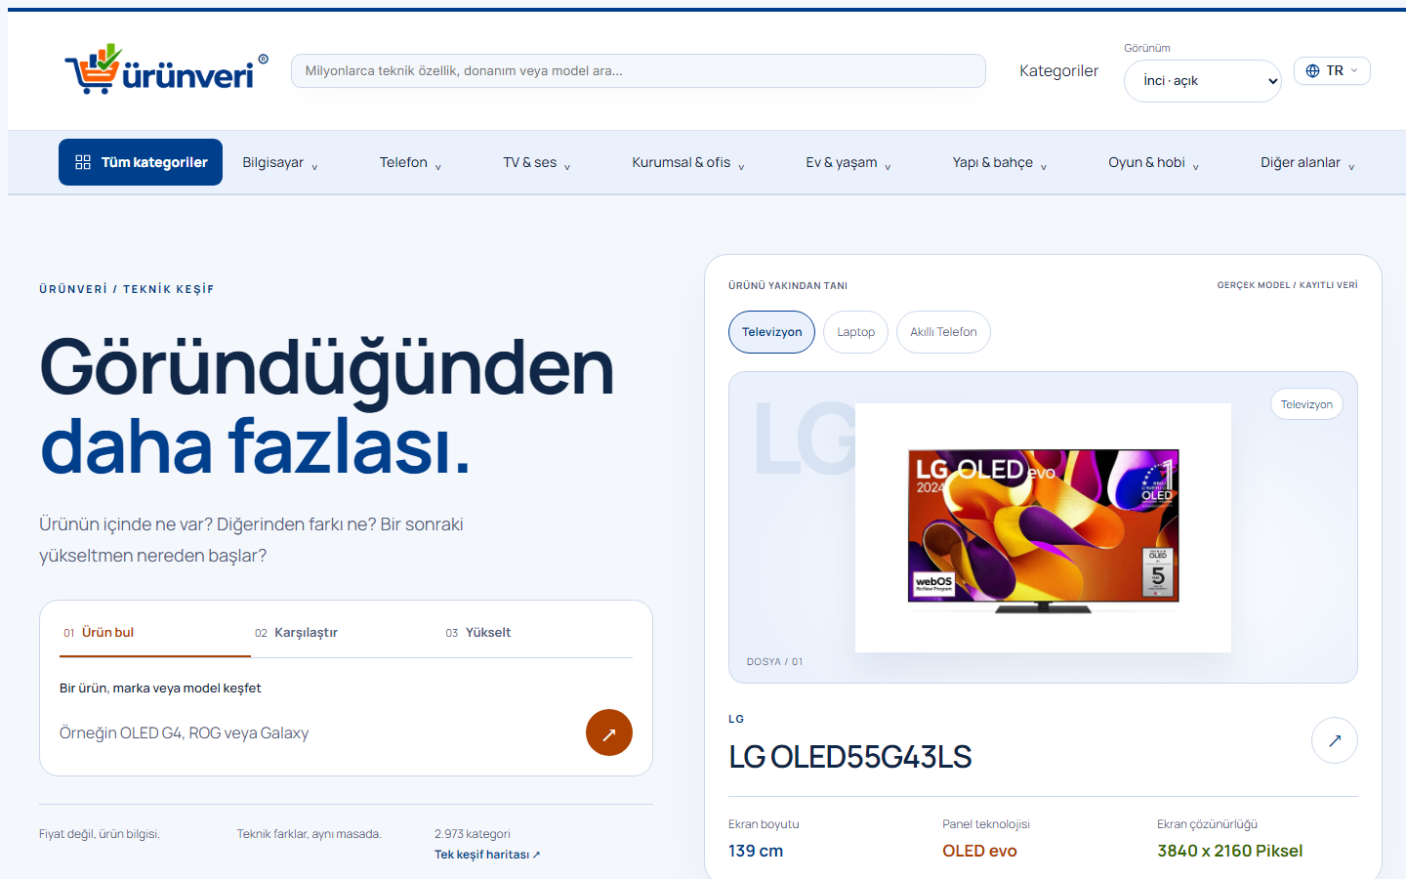
Task: Expand the Bilgisayar category menu
Action: (280, 163)
